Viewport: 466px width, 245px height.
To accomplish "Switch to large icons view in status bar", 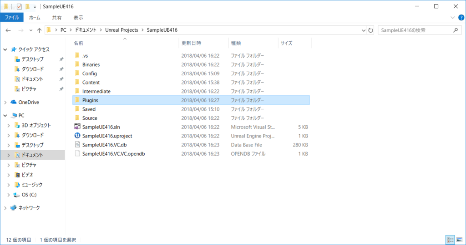I will pyautogui.click(x=459, y=240).
